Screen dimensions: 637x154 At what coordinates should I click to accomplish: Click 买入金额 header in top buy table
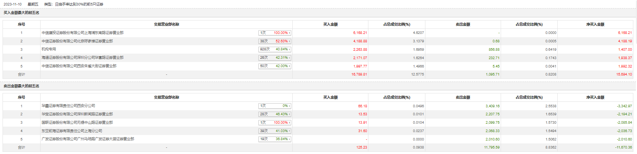[x=330, y=24]
